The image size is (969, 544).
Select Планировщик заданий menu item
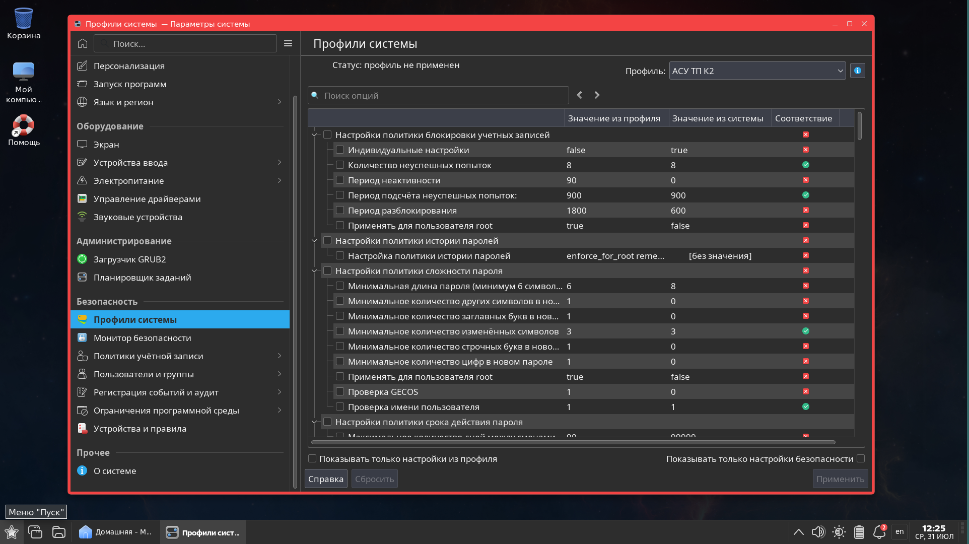[x=142, y=278]
